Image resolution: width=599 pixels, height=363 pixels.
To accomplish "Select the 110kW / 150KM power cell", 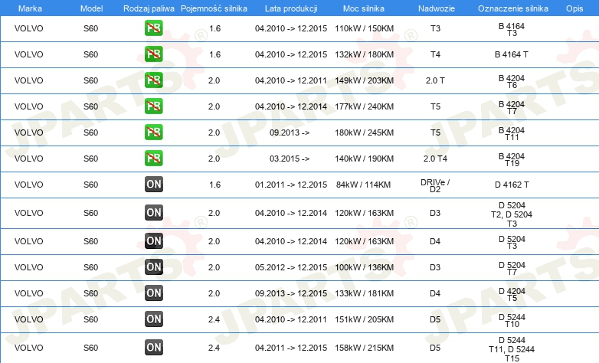I will (364, 28).
